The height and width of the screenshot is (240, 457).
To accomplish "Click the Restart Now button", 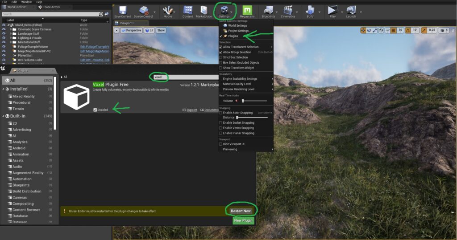I will click(x=241, y=211).
